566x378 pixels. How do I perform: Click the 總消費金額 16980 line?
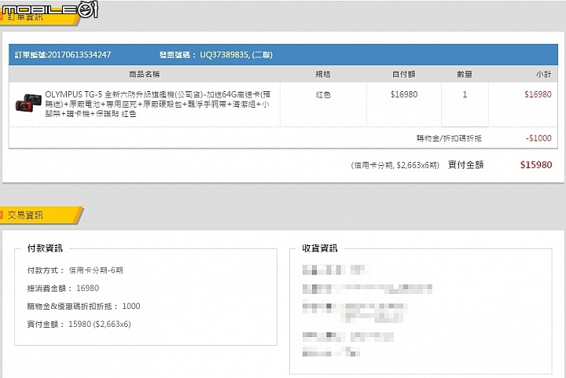[63, 288]
